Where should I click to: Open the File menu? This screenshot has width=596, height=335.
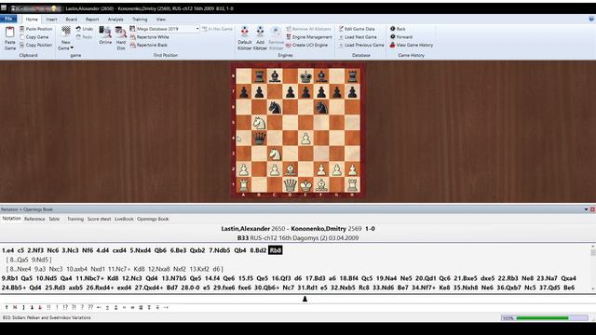[x=8, y=19]
